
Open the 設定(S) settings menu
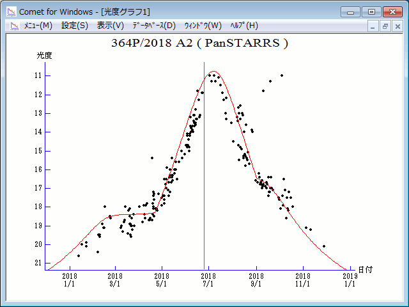[x=75, y=26]
